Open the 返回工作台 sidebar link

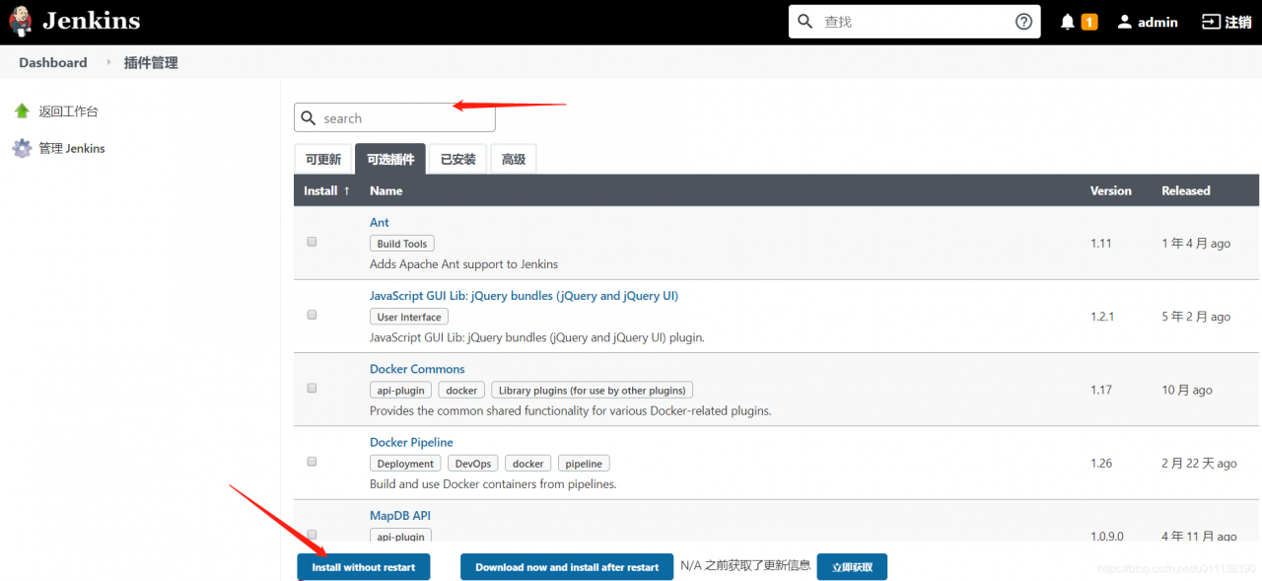[x=68, y=111]
